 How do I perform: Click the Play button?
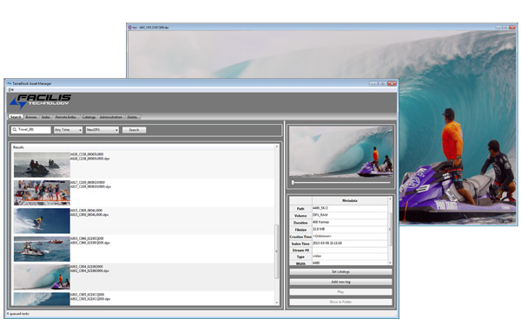(340, 292)
